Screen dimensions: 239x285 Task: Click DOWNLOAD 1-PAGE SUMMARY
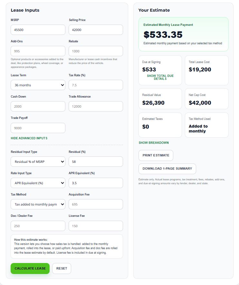click(168, 169)
